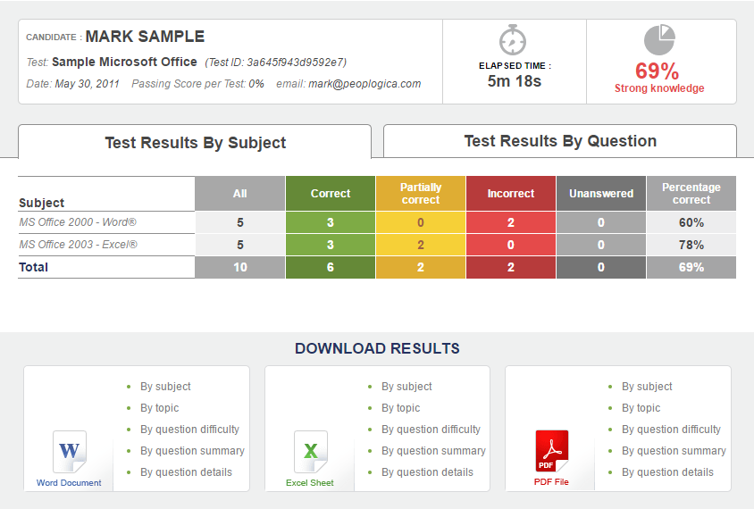The height and width of the screenshot is (509, 754).
Task: Click the Partially correct column header
Action: (421, 193)
